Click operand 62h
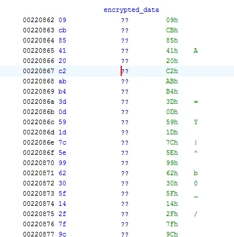The height and width of the screenshot is (237, 234). pyautogui.click(x=172, y=173)
